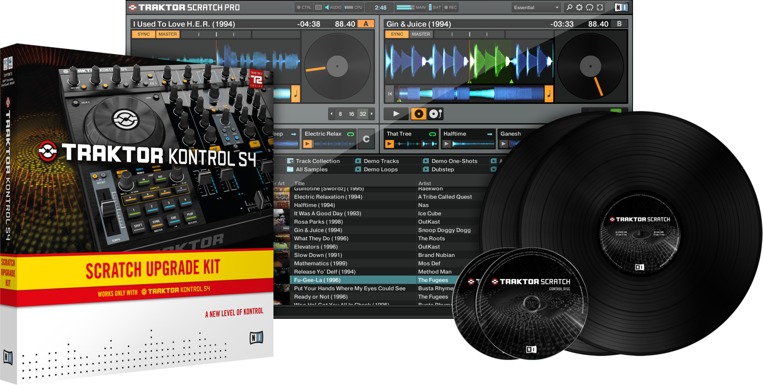The height and width of the screenshot is (385, 763).
Task: Toggle SYNC on Deck A
Action: pyautogui.click(x=143, y=34)
